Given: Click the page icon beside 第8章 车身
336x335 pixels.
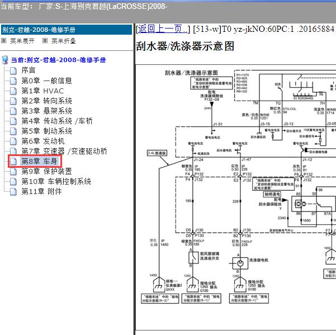Looking at the screenshot, I should click(x=13, y=162).
